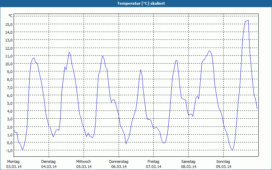Click the -1,0 y-axis value
The height and width of the screenshot is (170, 272).
(x=9, y=151)
